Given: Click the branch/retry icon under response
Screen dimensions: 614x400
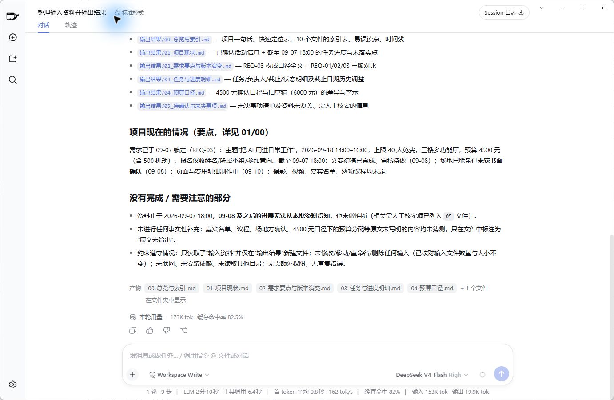Looking at the screenshot, I should [183, 330].
